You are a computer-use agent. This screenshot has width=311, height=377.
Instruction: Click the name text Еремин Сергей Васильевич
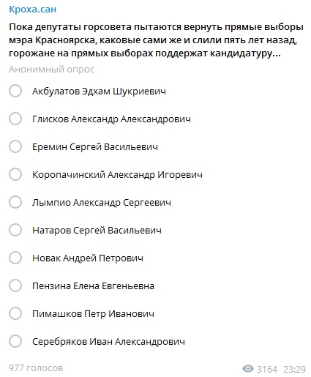click(x=95, y=147)
